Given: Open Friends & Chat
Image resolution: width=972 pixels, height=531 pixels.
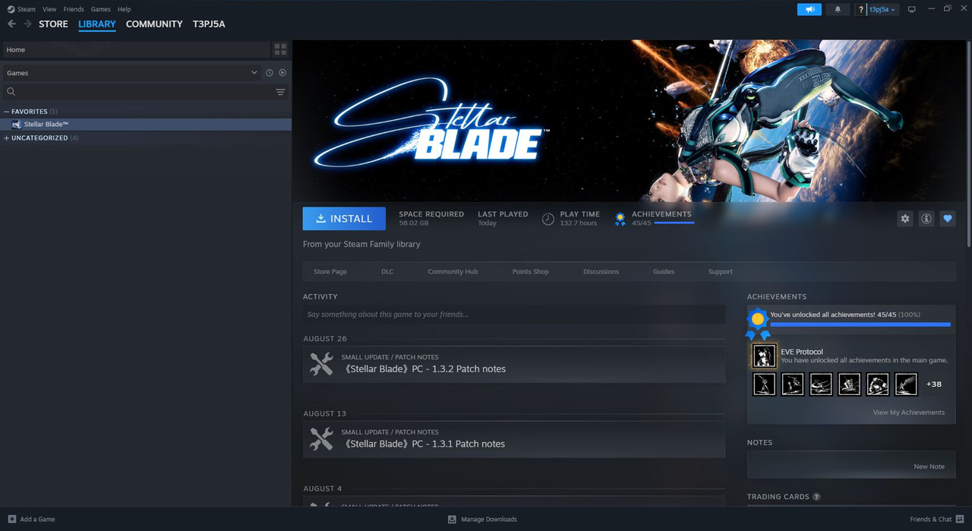Looking at the screenshot, I should click(937, 520).
